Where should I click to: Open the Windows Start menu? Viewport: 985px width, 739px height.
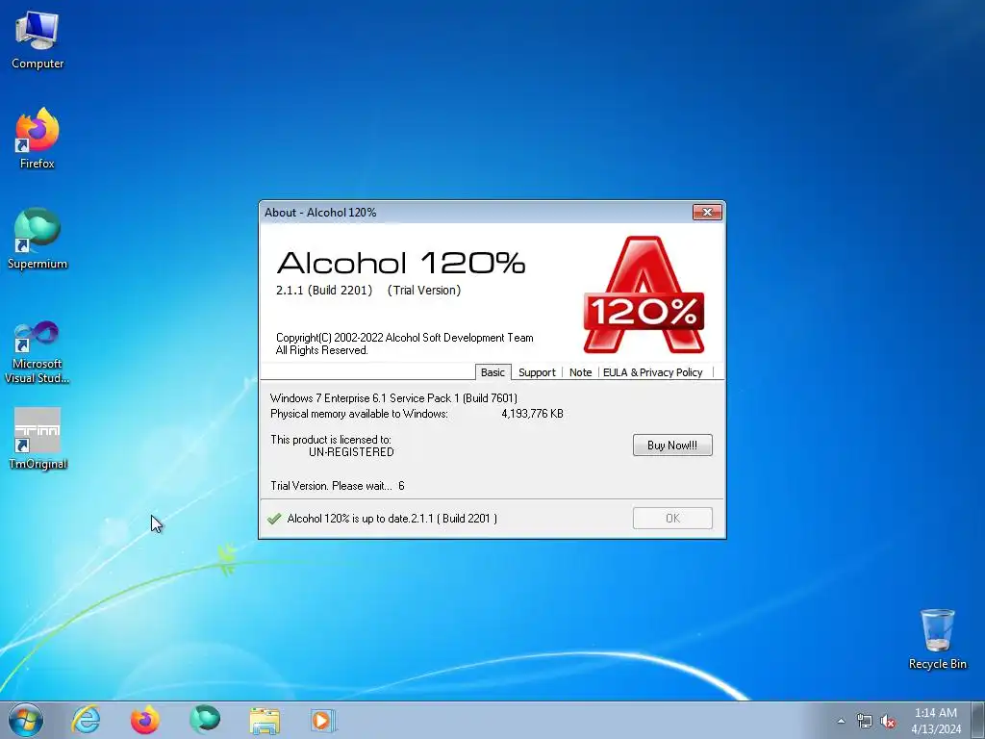click(26, 720)
